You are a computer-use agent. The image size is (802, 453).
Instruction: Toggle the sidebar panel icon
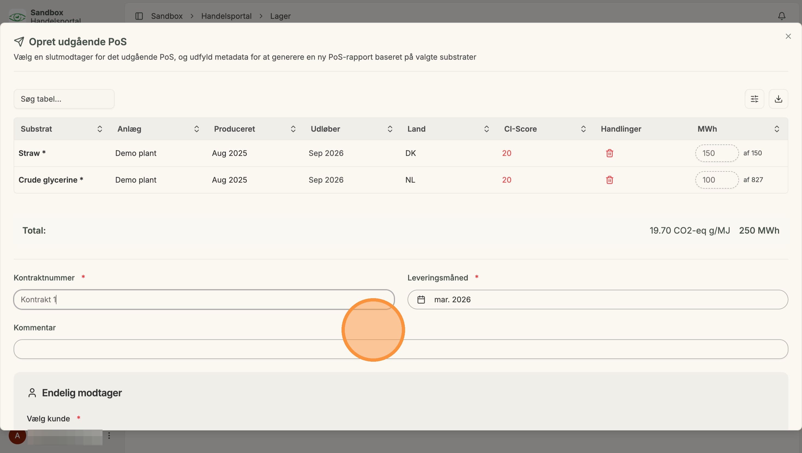[139, 16]
